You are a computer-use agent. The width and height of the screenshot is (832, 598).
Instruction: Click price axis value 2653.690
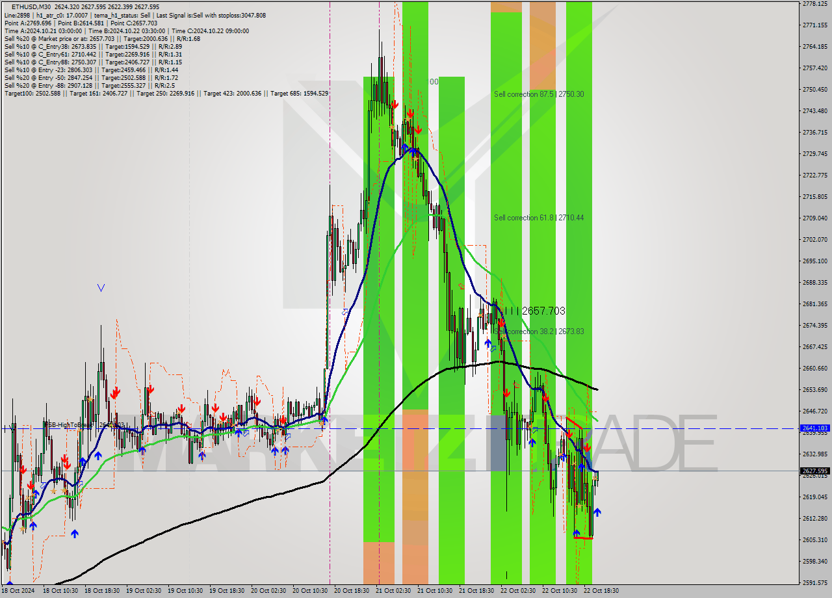[814, 389]
